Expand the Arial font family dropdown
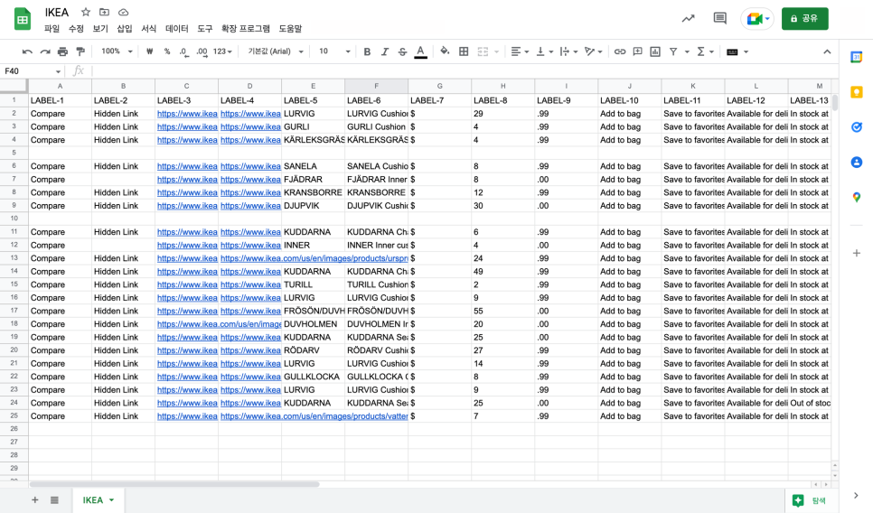873x513 pixels. [x=274, y=51]
